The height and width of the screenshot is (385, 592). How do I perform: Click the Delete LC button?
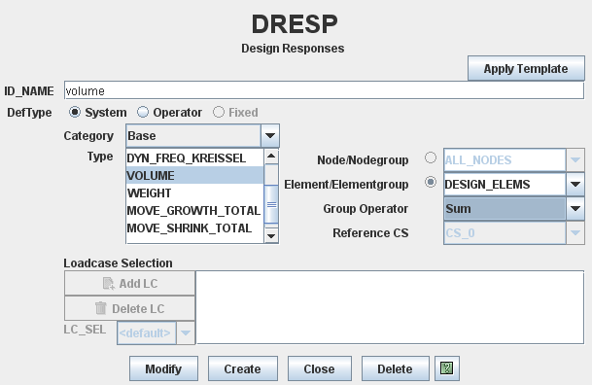[x=130, y=309]
